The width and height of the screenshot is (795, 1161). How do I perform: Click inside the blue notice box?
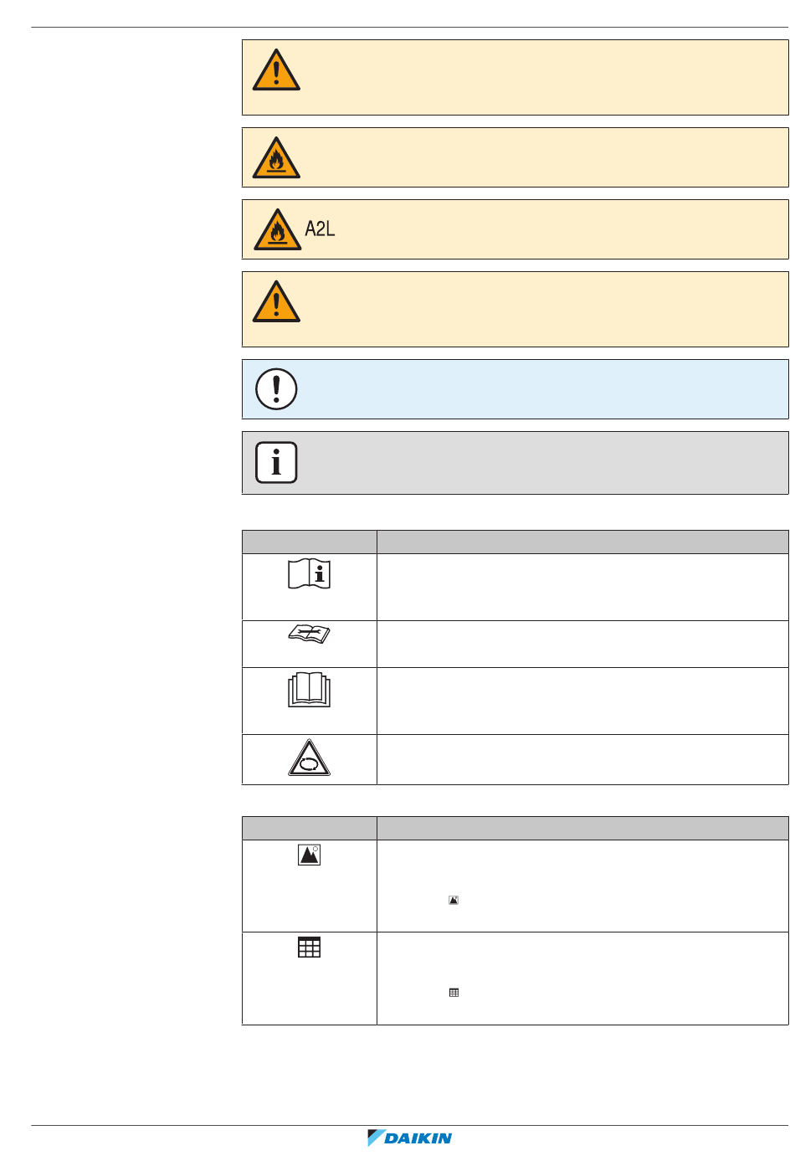(x=515, y=389)
